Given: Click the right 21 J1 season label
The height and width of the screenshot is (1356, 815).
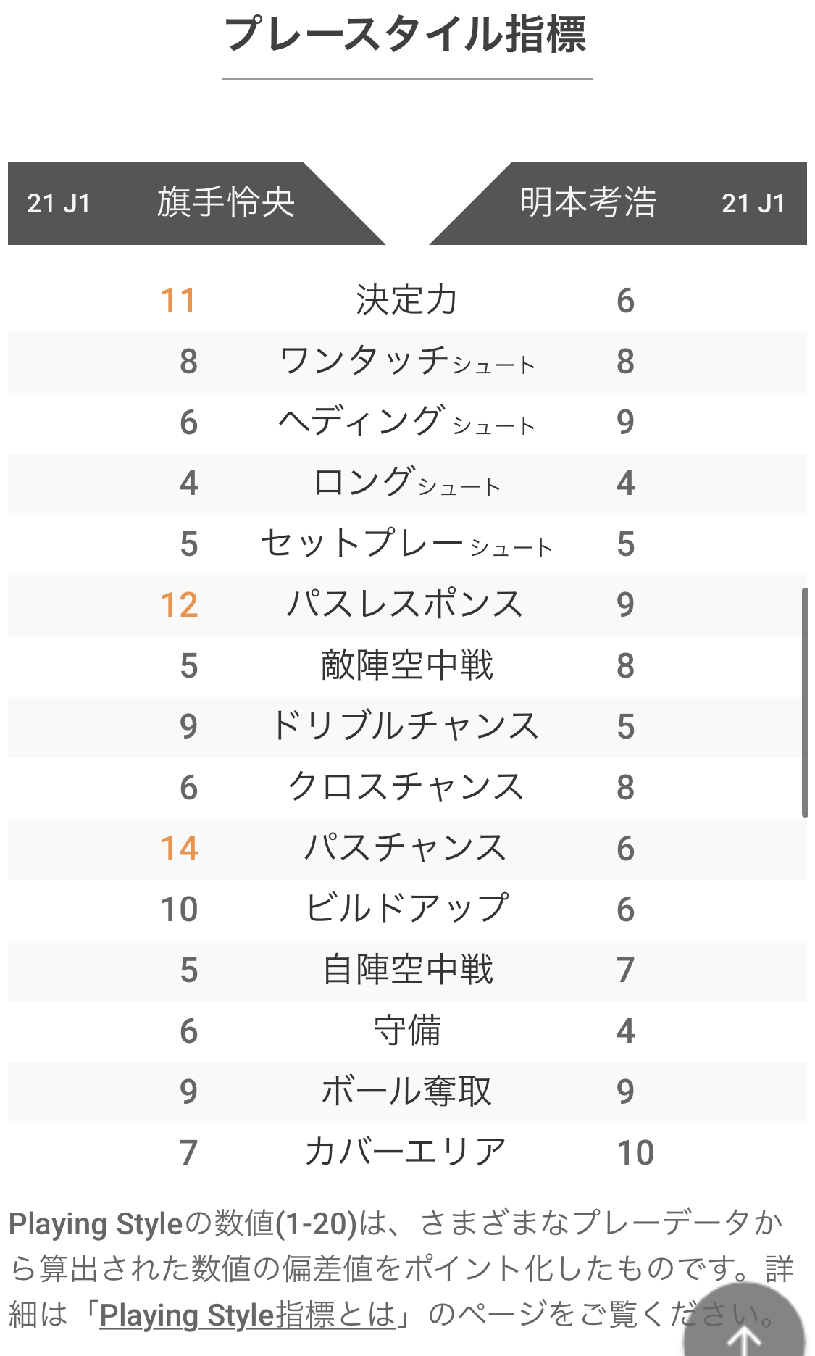Looking at the screenshot, I should point(753,204).
